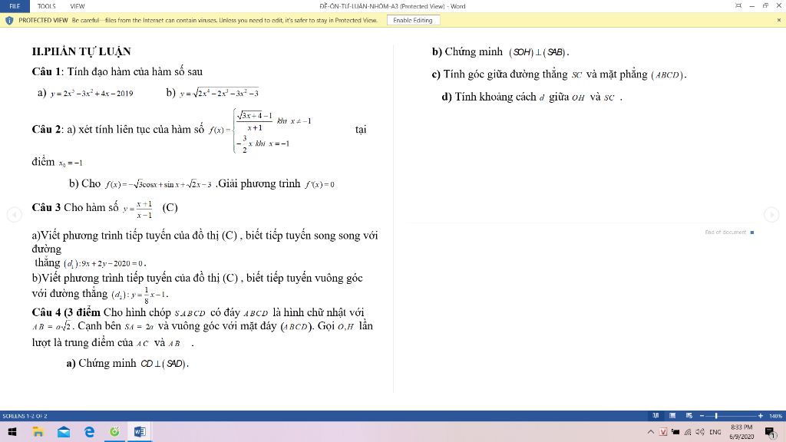The width and height of the screenshot is (786, 442).
Task: Switch to Read Mode view in status bar
Action: pos(656,415)
